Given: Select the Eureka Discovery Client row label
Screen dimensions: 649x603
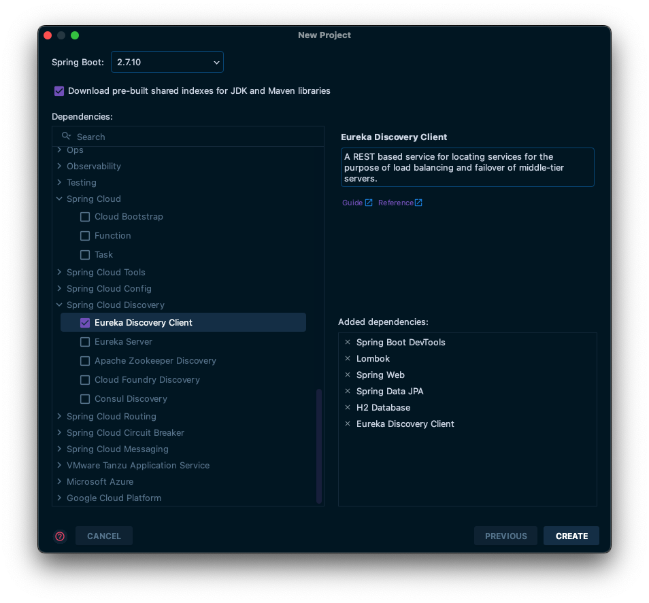Looking at the screenshot, I should 144,323.
